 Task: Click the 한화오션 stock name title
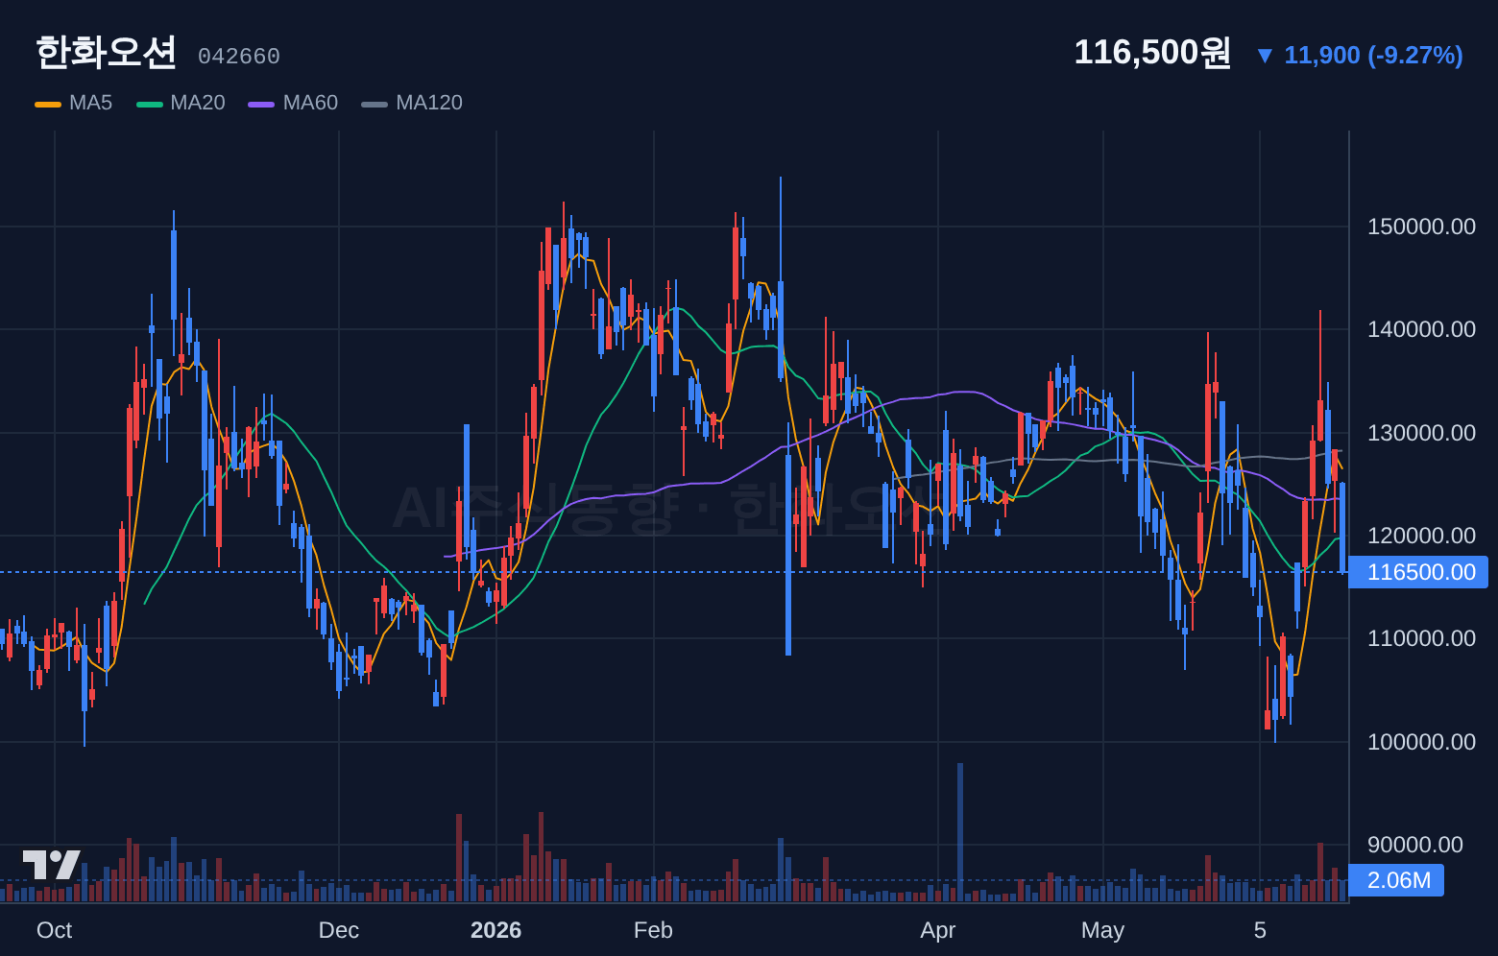tap(106, 52)
